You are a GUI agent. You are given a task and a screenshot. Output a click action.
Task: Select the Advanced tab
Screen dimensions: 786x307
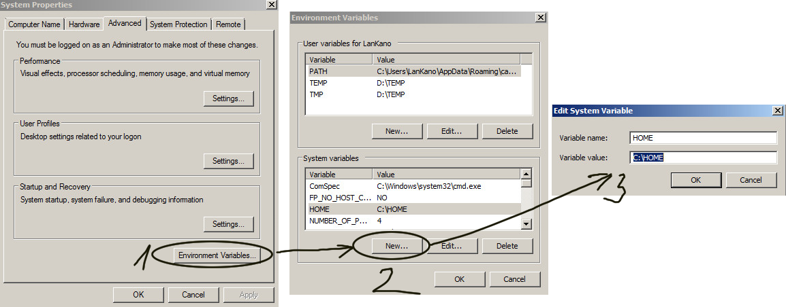click(x=125, y=23)
